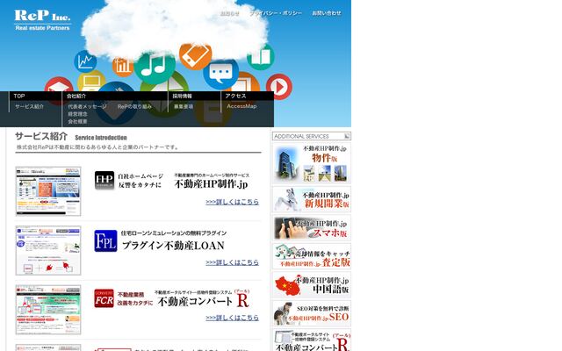
Task: Click the red FCR Convert logo
Action: [104, 298]
